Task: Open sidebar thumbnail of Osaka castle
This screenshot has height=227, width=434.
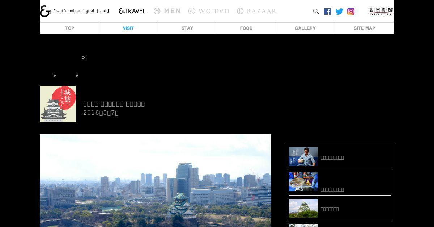Action: [x=303, y=208]
